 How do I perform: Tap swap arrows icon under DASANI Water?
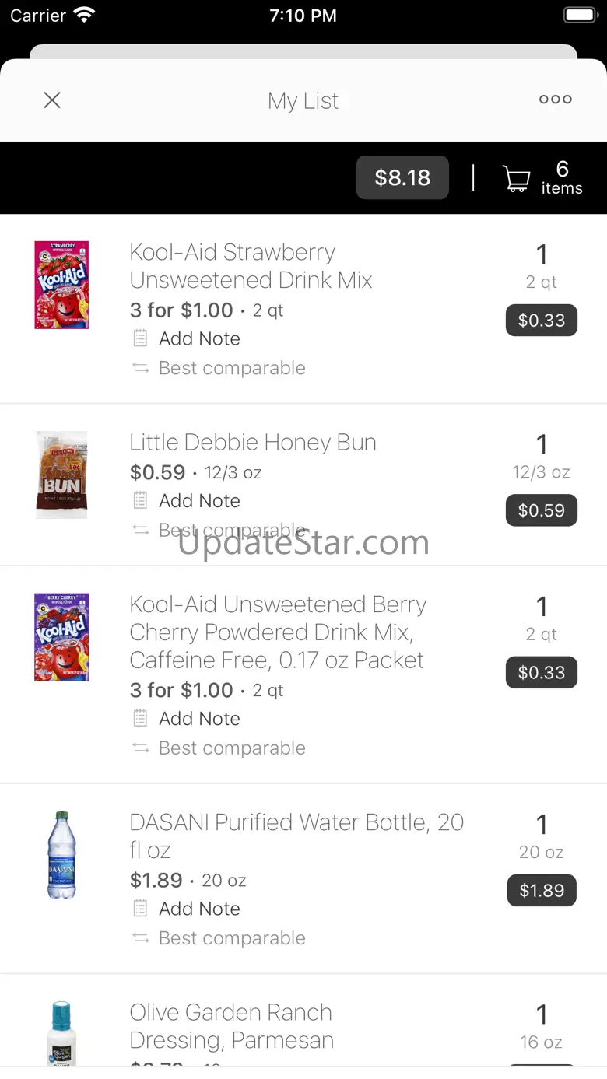pos(140,937)
